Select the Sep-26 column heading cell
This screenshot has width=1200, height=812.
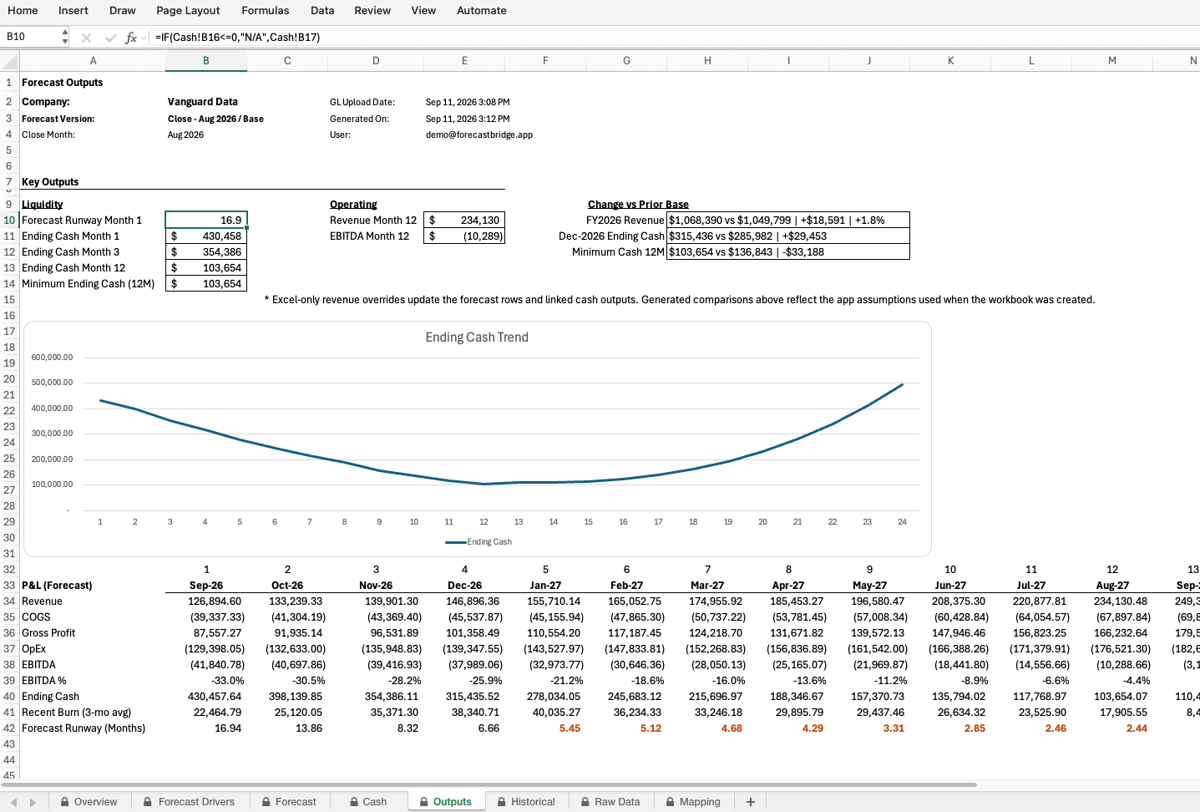[206, 586]
